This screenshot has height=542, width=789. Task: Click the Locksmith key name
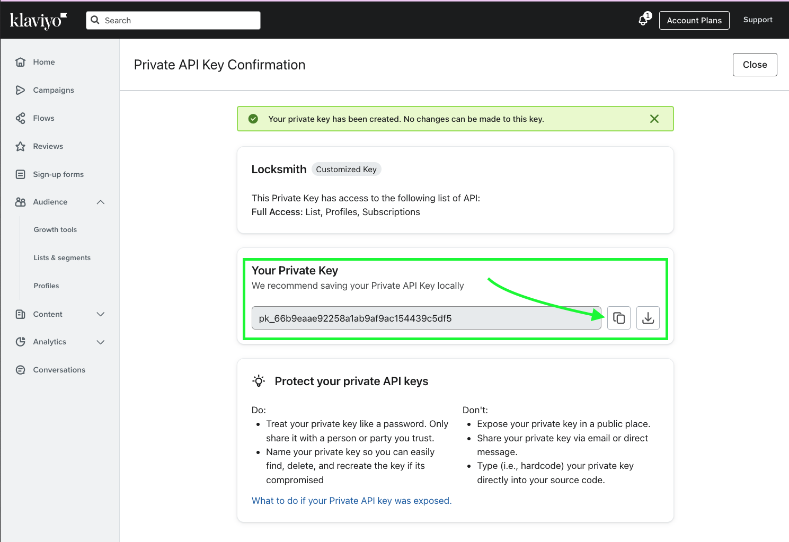click(x=279, y=169)
